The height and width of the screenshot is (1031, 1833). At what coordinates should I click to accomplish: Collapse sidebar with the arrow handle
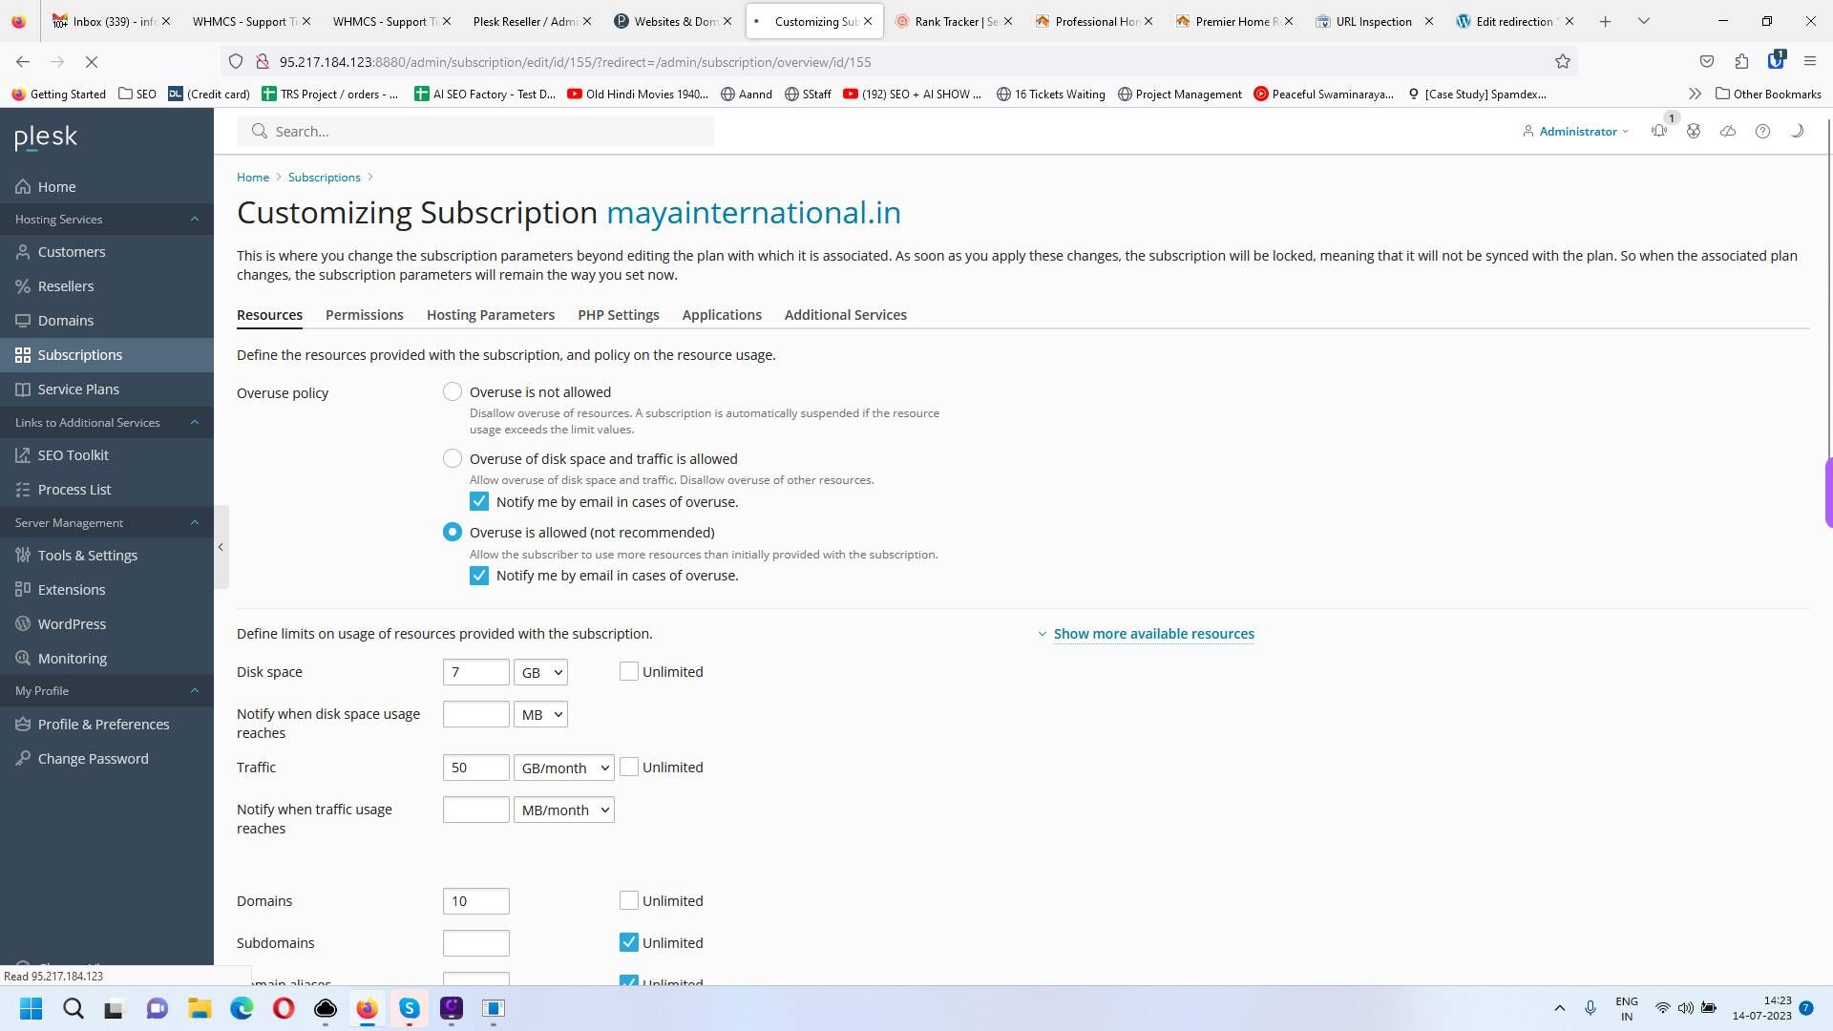[x=221, y=547]
